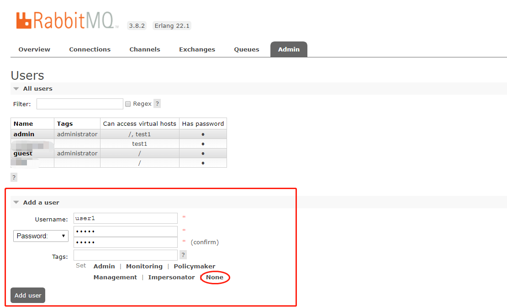The image size is (507, 308).
Task: Open the Tags field help icon
Action: pyautogui.click(x=183, y=255)
